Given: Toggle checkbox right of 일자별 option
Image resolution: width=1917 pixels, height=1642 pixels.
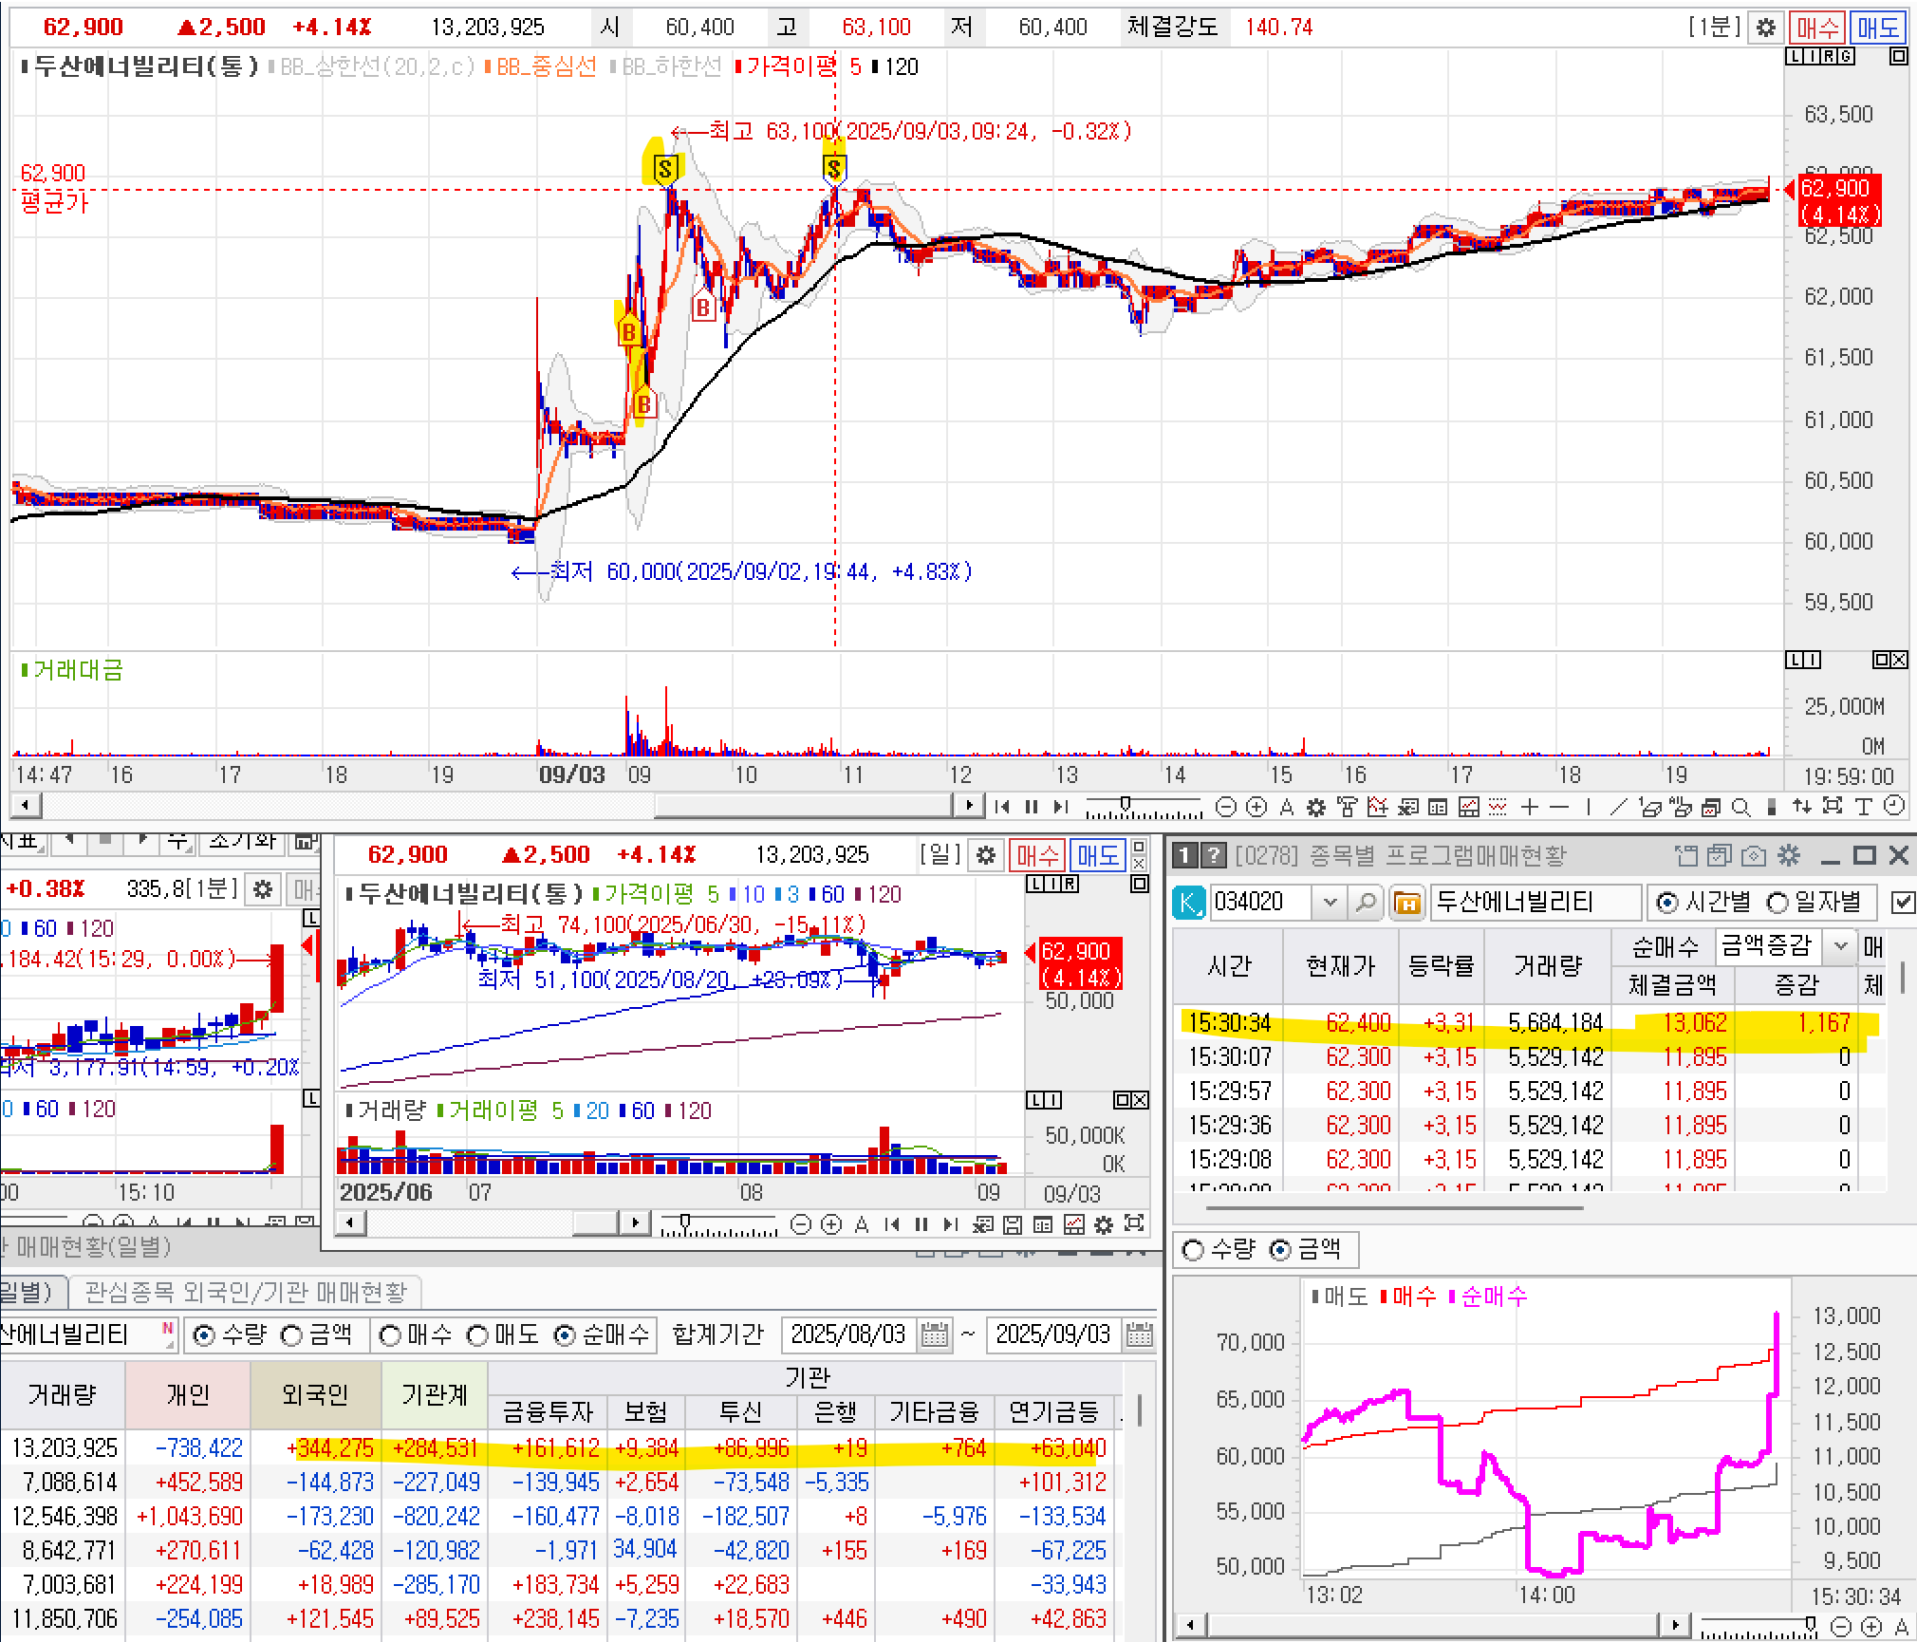Looking at the screenshot, I should point(1902,902).
